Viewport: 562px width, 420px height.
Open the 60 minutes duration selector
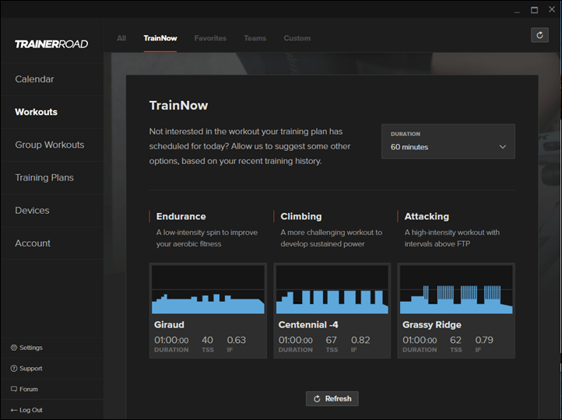(448, 142)
